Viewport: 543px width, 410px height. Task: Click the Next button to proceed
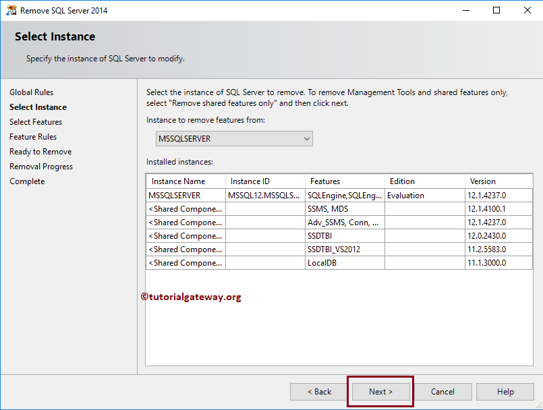pos(380,391)
